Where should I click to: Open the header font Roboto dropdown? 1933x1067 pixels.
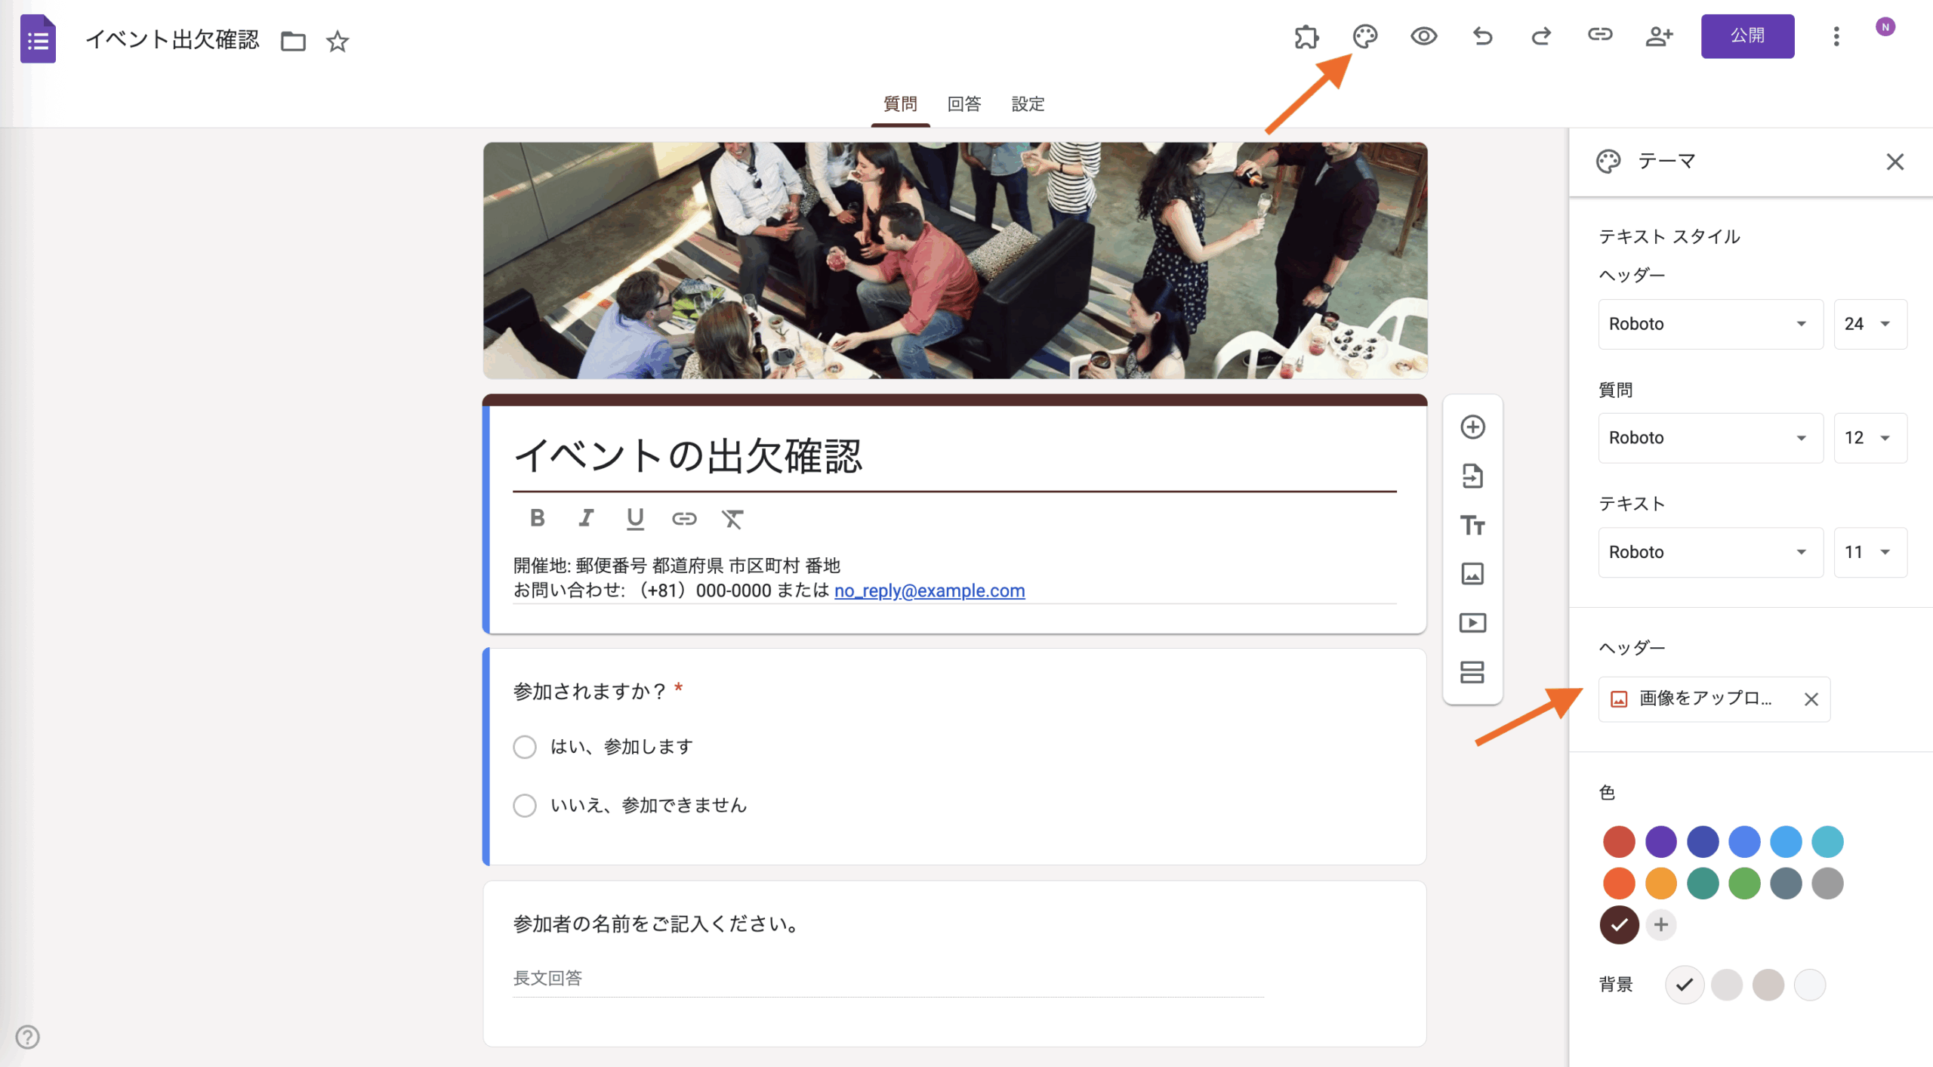point(1709,324)
